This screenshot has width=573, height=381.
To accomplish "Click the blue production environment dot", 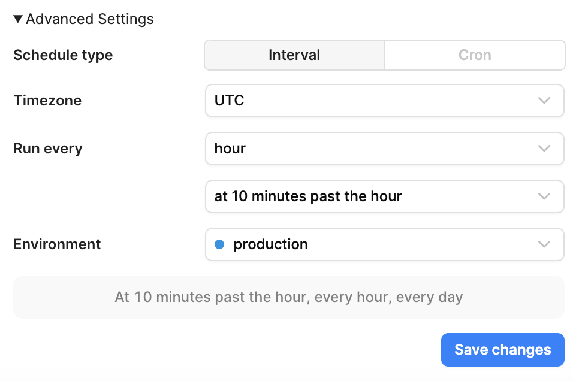I will (219, 244).
